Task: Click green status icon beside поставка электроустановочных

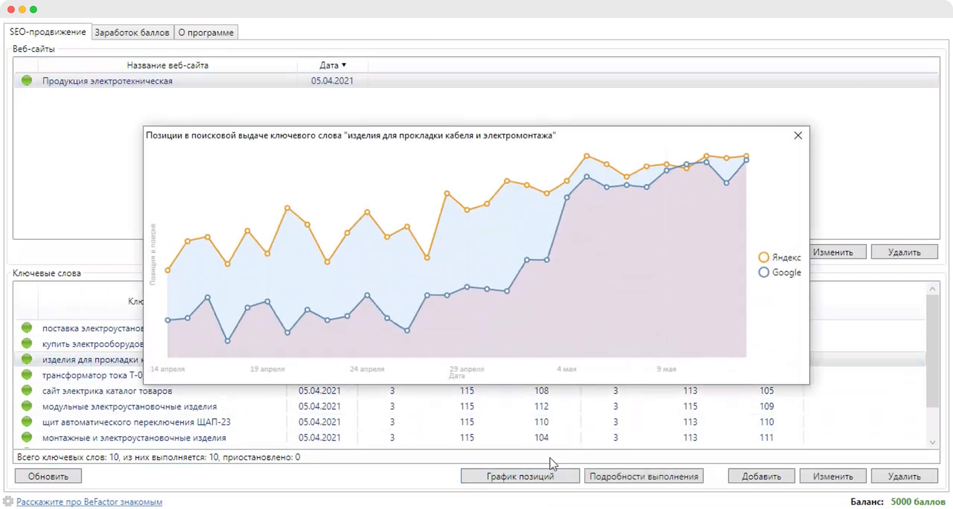Action: click(26, 328)
